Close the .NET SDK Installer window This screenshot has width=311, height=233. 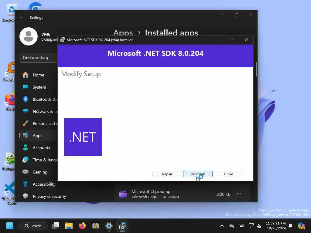(246, 40)
